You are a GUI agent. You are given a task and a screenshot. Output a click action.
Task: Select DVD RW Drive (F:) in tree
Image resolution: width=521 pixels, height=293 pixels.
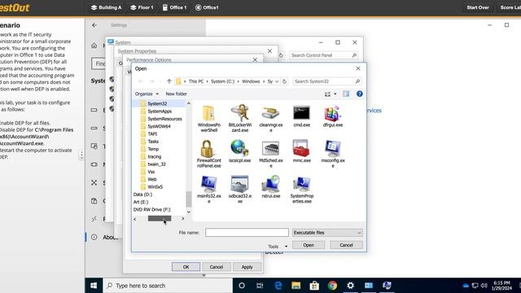[152, 210]
